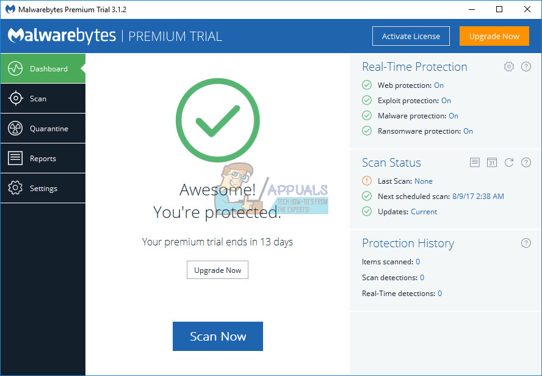Click the orange Upgrade Now button

(494, 36)
